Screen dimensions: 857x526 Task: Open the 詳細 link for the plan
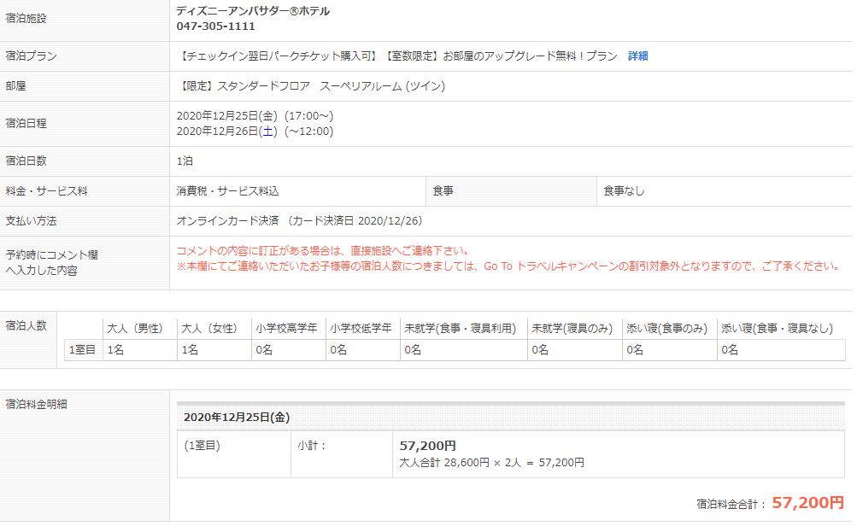tap(637, 56)
